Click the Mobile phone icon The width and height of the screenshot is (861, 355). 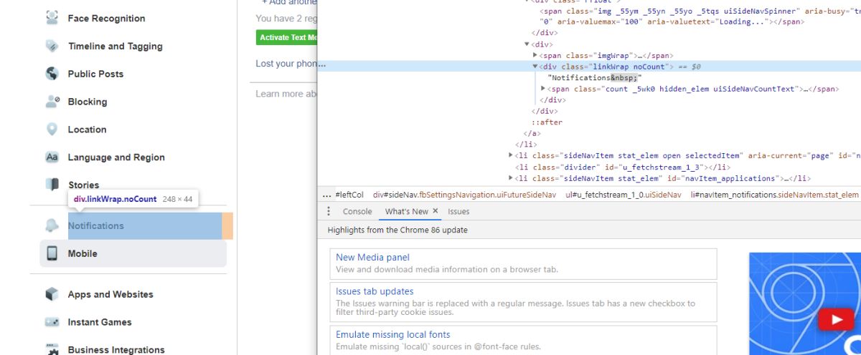52,253
